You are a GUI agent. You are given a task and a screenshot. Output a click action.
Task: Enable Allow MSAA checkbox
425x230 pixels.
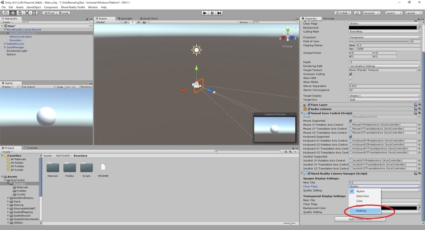(350, 82)
